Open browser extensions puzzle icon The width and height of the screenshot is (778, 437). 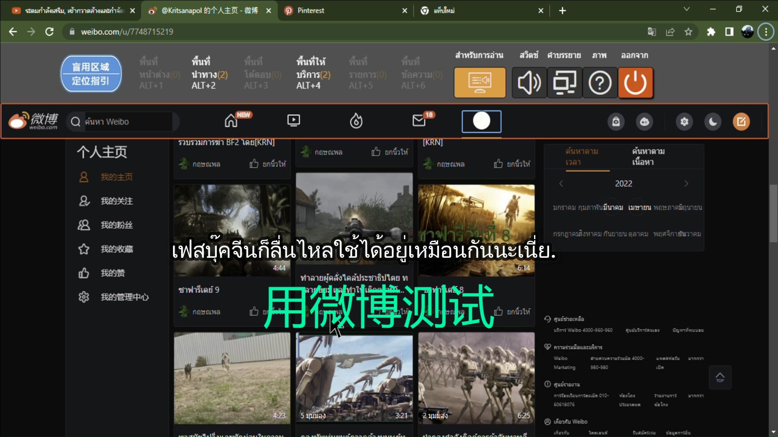[x=711, y=32]
